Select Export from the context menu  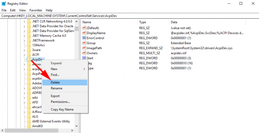tap(65, 96)
